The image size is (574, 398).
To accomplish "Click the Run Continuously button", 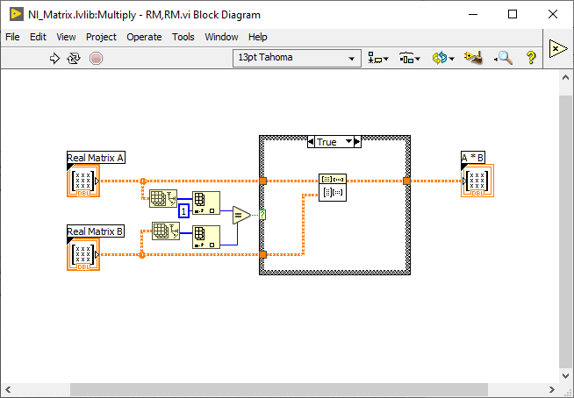I will pos(74,58).
